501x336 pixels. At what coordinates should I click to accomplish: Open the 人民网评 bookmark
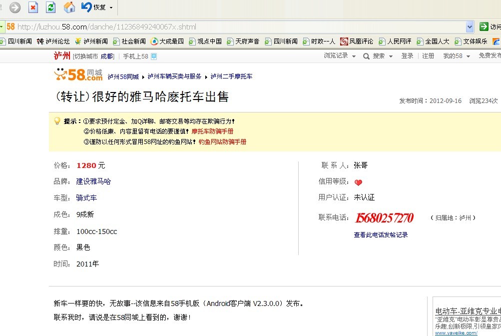(395, 41)
